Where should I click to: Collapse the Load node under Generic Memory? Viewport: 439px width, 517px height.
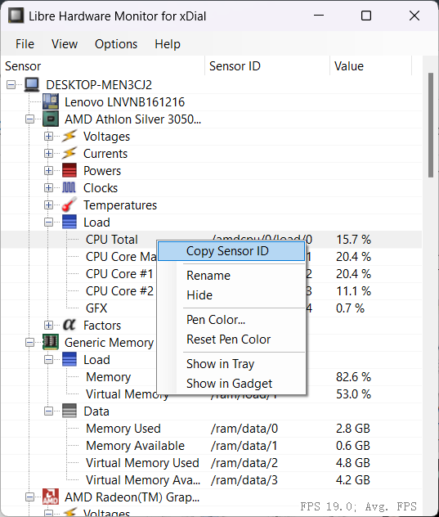click(x=48, y=359)
